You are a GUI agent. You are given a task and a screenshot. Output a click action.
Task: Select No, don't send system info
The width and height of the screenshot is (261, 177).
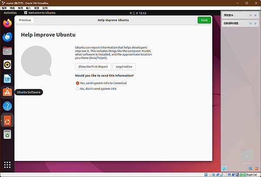click(96, 89)
